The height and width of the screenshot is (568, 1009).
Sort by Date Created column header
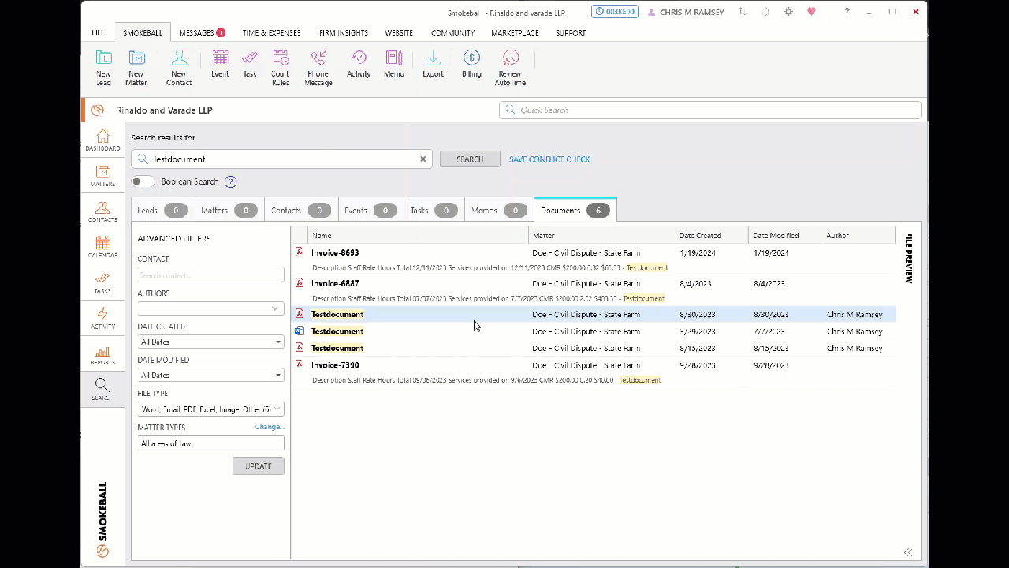tap(712, 235)
